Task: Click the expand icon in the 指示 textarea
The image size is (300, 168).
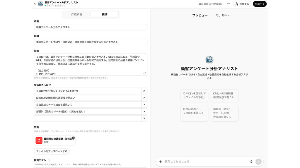Action: (x=144, y=73)
